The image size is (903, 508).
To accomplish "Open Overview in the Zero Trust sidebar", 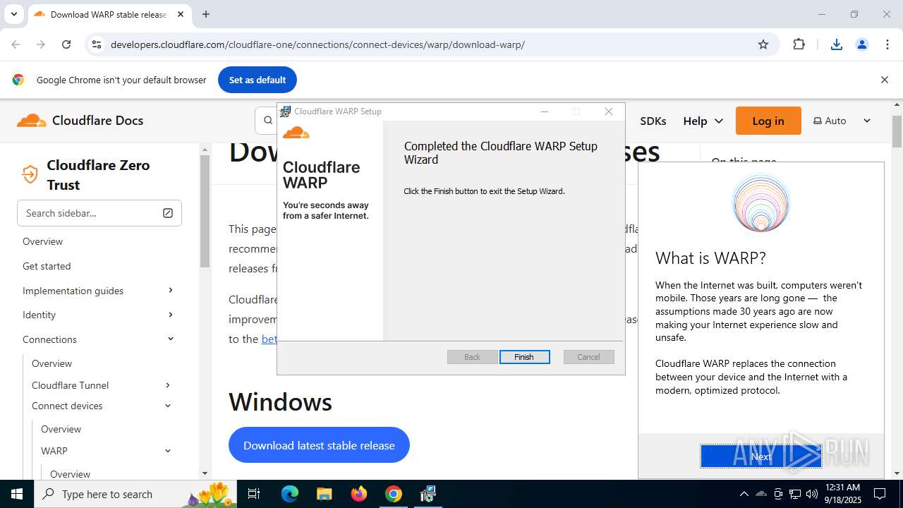I will 42,241.
